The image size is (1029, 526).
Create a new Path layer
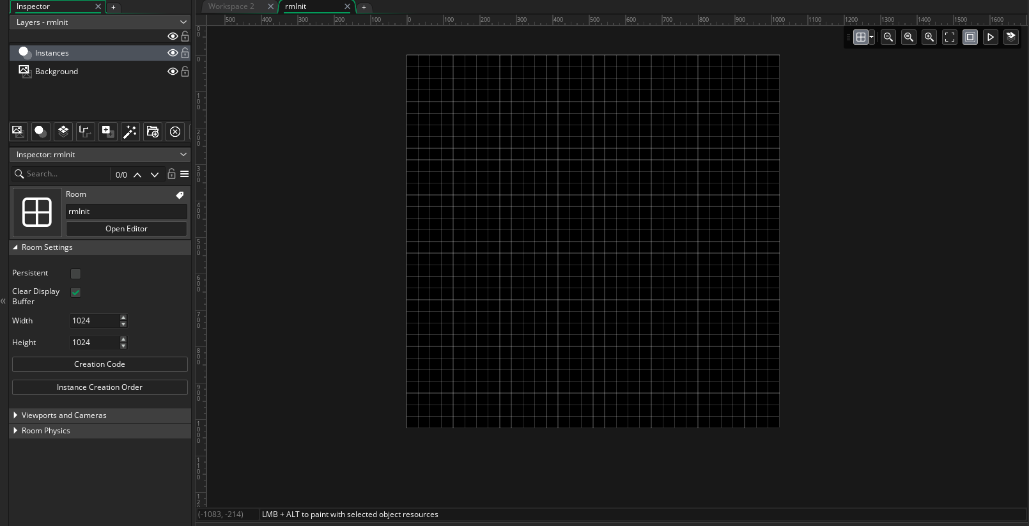(x=85, y=132)
